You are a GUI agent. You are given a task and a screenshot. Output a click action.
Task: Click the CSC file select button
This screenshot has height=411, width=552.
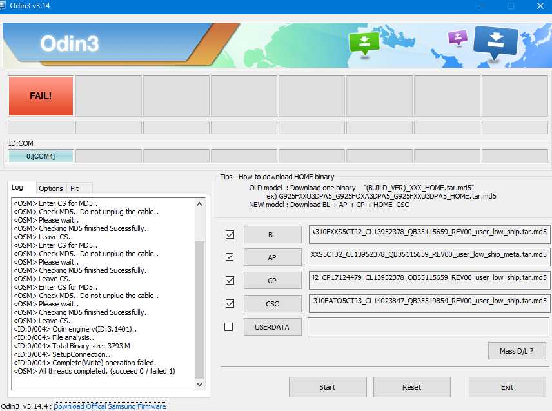[273, 304]
